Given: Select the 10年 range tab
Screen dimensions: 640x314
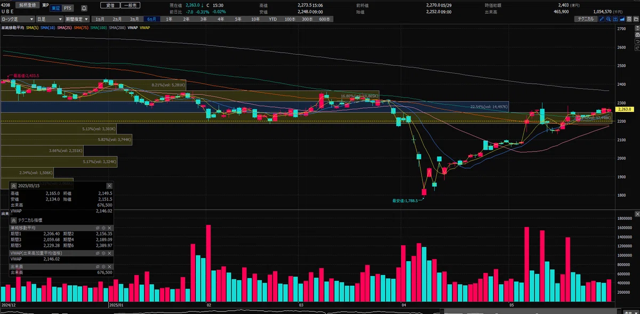Looking at the screenshot, I should (x=255, y=19).
